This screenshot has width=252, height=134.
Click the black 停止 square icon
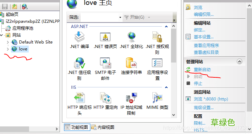click(188, 83)
